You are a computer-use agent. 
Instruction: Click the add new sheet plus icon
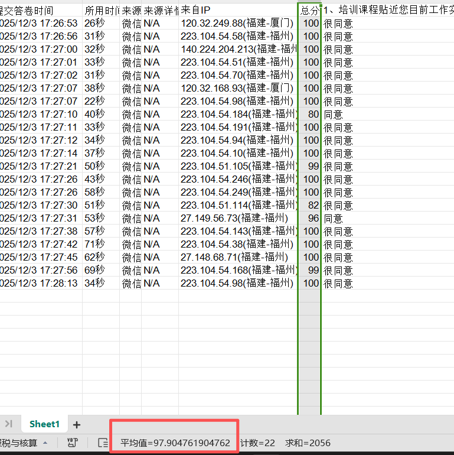(x=77, y=424)
